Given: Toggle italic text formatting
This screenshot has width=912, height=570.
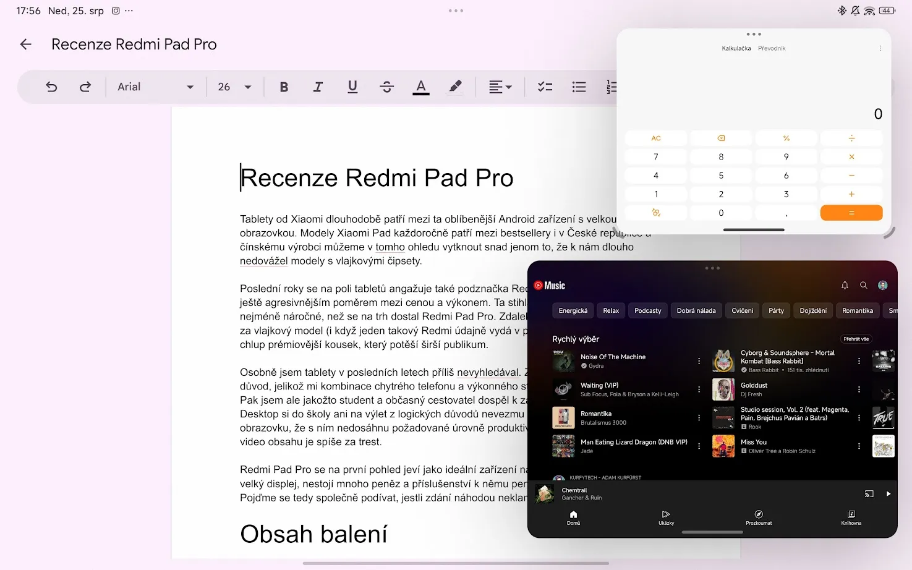Looking at the screenshot, I should (318, 87).
